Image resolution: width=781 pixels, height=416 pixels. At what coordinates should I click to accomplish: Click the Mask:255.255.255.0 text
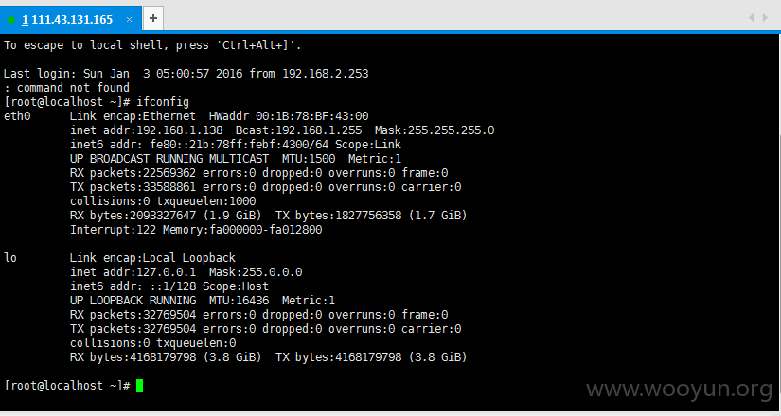tap(435, 130)
